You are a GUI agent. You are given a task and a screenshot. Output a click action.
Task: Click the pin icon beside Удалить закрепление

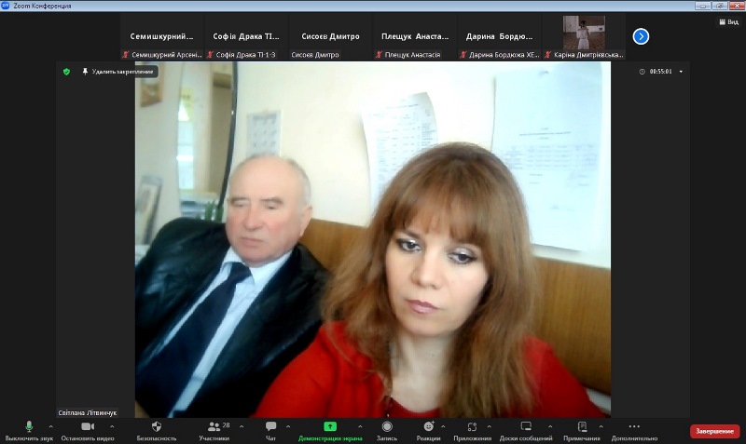click(x=85, y=72)
